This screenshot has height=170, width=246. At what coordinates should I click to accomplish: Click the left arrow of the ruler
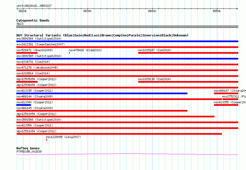[17, 9]
